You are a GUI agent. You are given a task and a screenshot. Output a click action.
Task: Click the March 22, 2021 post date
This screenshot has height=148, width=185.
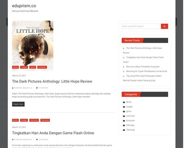(x=19, y=76)
